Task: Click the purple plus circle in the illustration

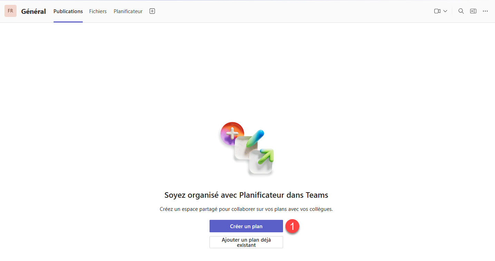Action: (232, 133)
